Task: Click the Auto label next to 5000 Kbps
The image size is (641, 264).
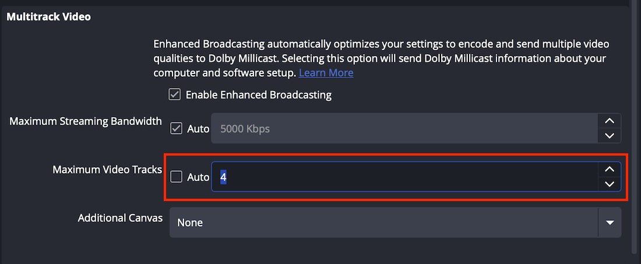Action: pyautogui.click(x=198, y=129)
